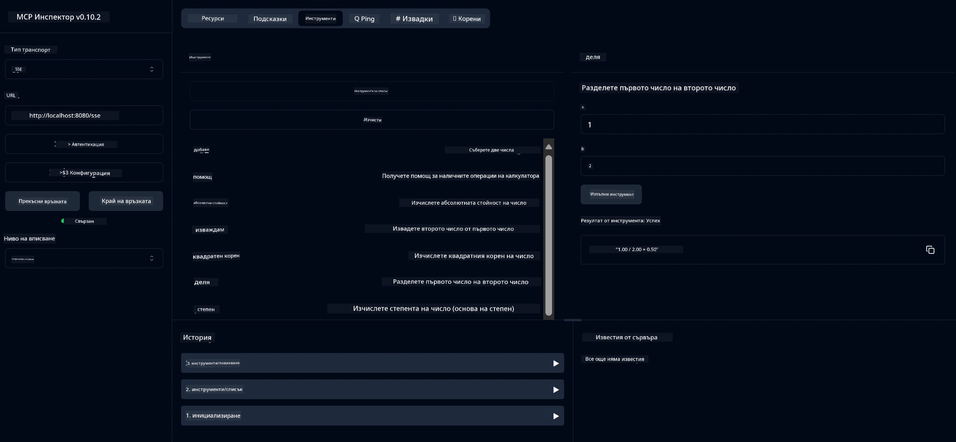Select the квадратен корен tool row
Viewport: 956px width, 442px height.
pyautogui.click(x=366, y=256)
